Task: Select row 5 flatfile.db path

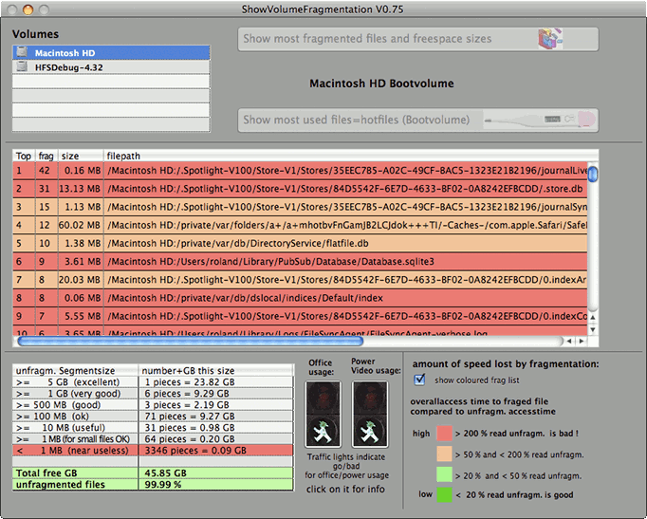Action: tap(345, 243)
